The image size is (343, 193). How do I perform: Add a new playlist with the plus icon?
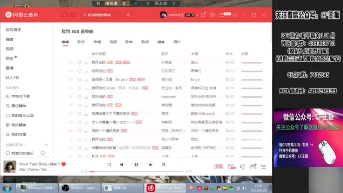pyautogui.click(x=46, y=145)
